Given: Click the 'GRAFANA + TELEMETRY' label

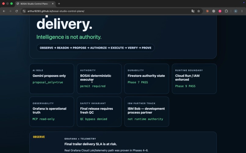Looking at the screenshot, I should (x=80, y=139).
